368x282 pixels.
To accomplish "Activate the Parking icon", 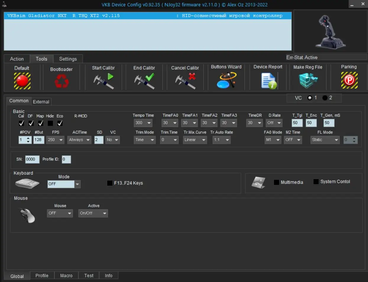I will point(349,81).
